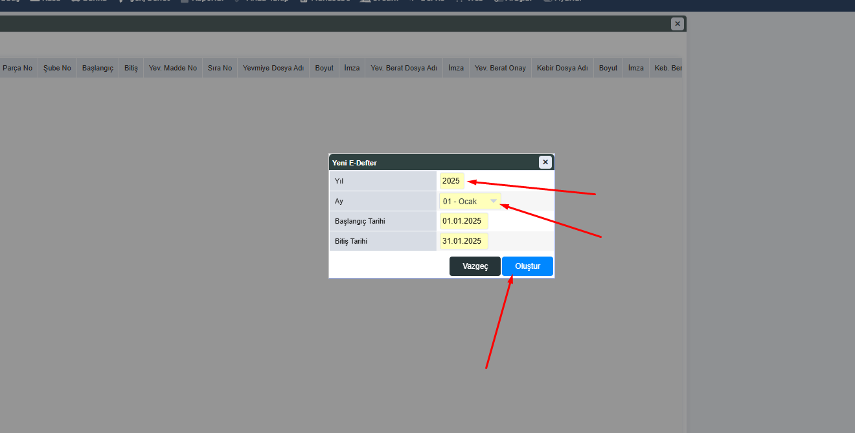
Task: Click the Başlangıç Tarihi date field
Action: coord(463,221)
